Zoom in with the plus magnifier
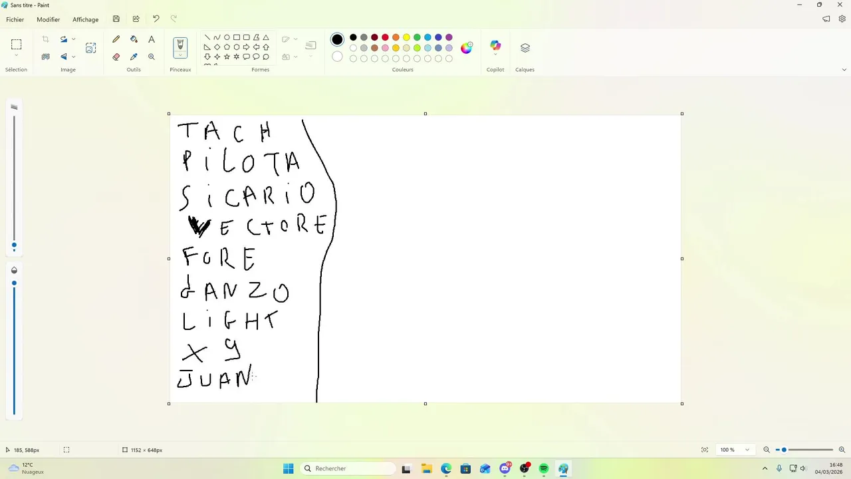The image size is (851, 479). (x=842, y=450)
